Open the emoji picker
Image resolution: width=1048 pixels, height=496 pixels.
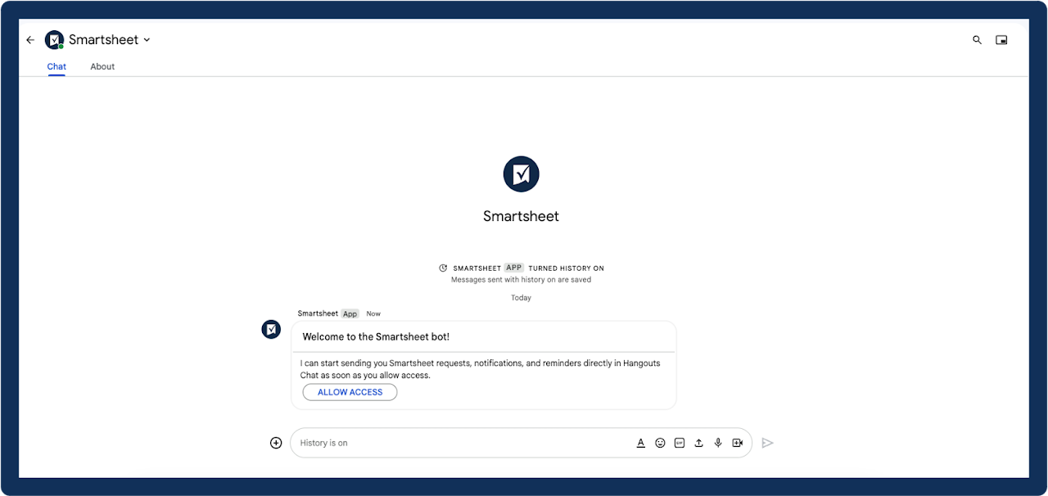point(660,443)
